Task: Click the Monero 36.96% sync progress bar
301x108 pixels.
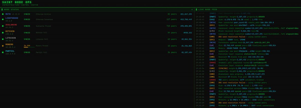Action: coord(29,47)
